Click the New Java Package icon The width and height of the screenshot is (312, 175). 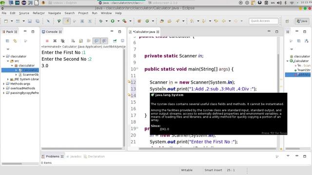(x=139, y=21)
